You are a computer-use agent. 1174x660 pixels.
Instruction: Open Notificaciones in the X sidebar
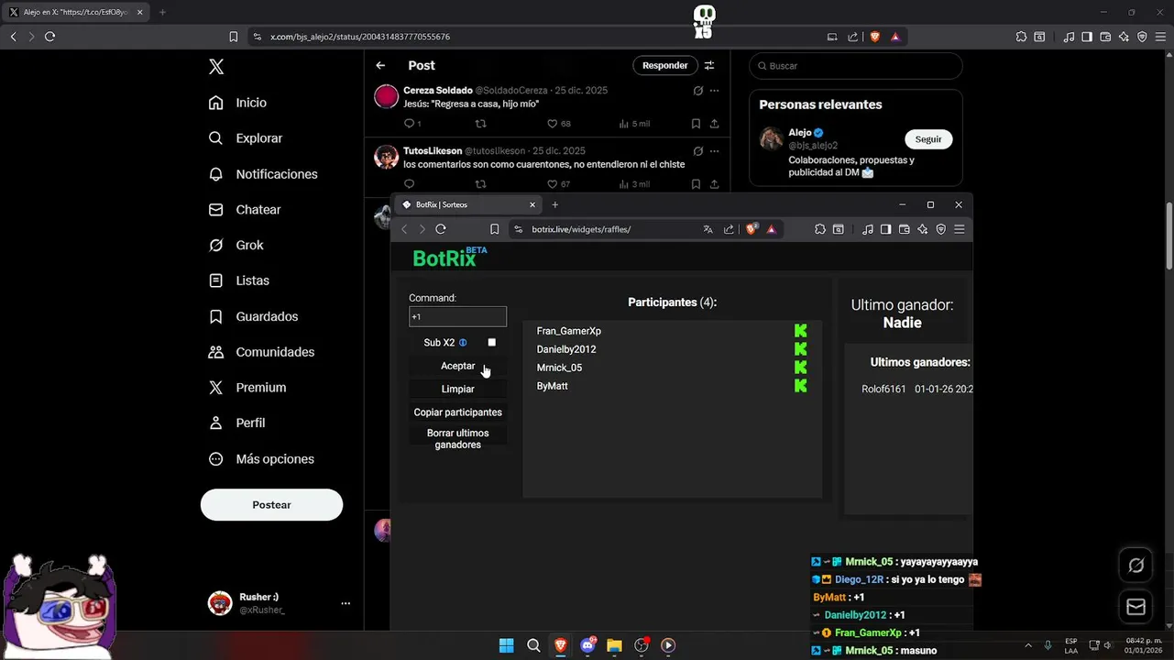click(262, 174)
